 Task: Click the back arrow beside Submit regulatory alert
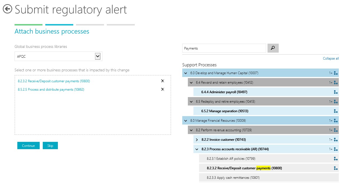tap(7, 9)
